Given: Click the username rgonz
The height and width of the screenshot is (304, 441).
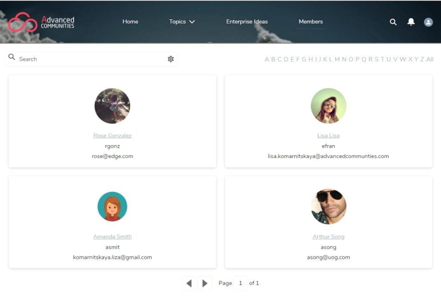Looking at the screenshot, I should point(112,146).
